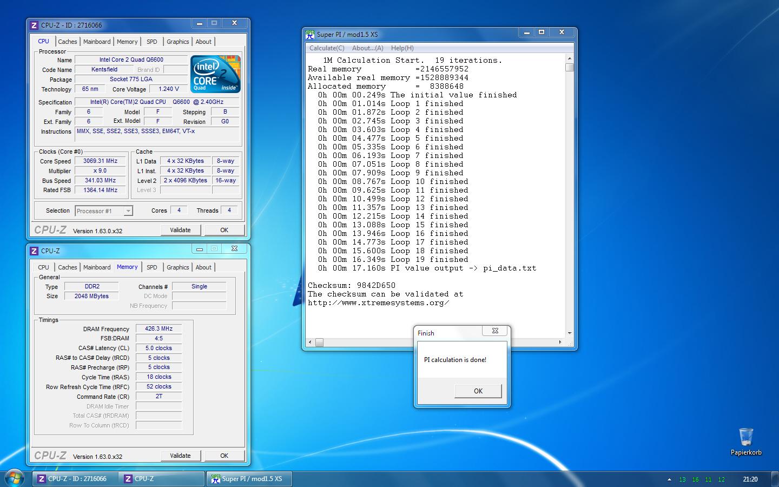The image size is (779, 487).
Task: Click the Bus Speed value 341.03 MHz
Action: click(x=100, y=181)
